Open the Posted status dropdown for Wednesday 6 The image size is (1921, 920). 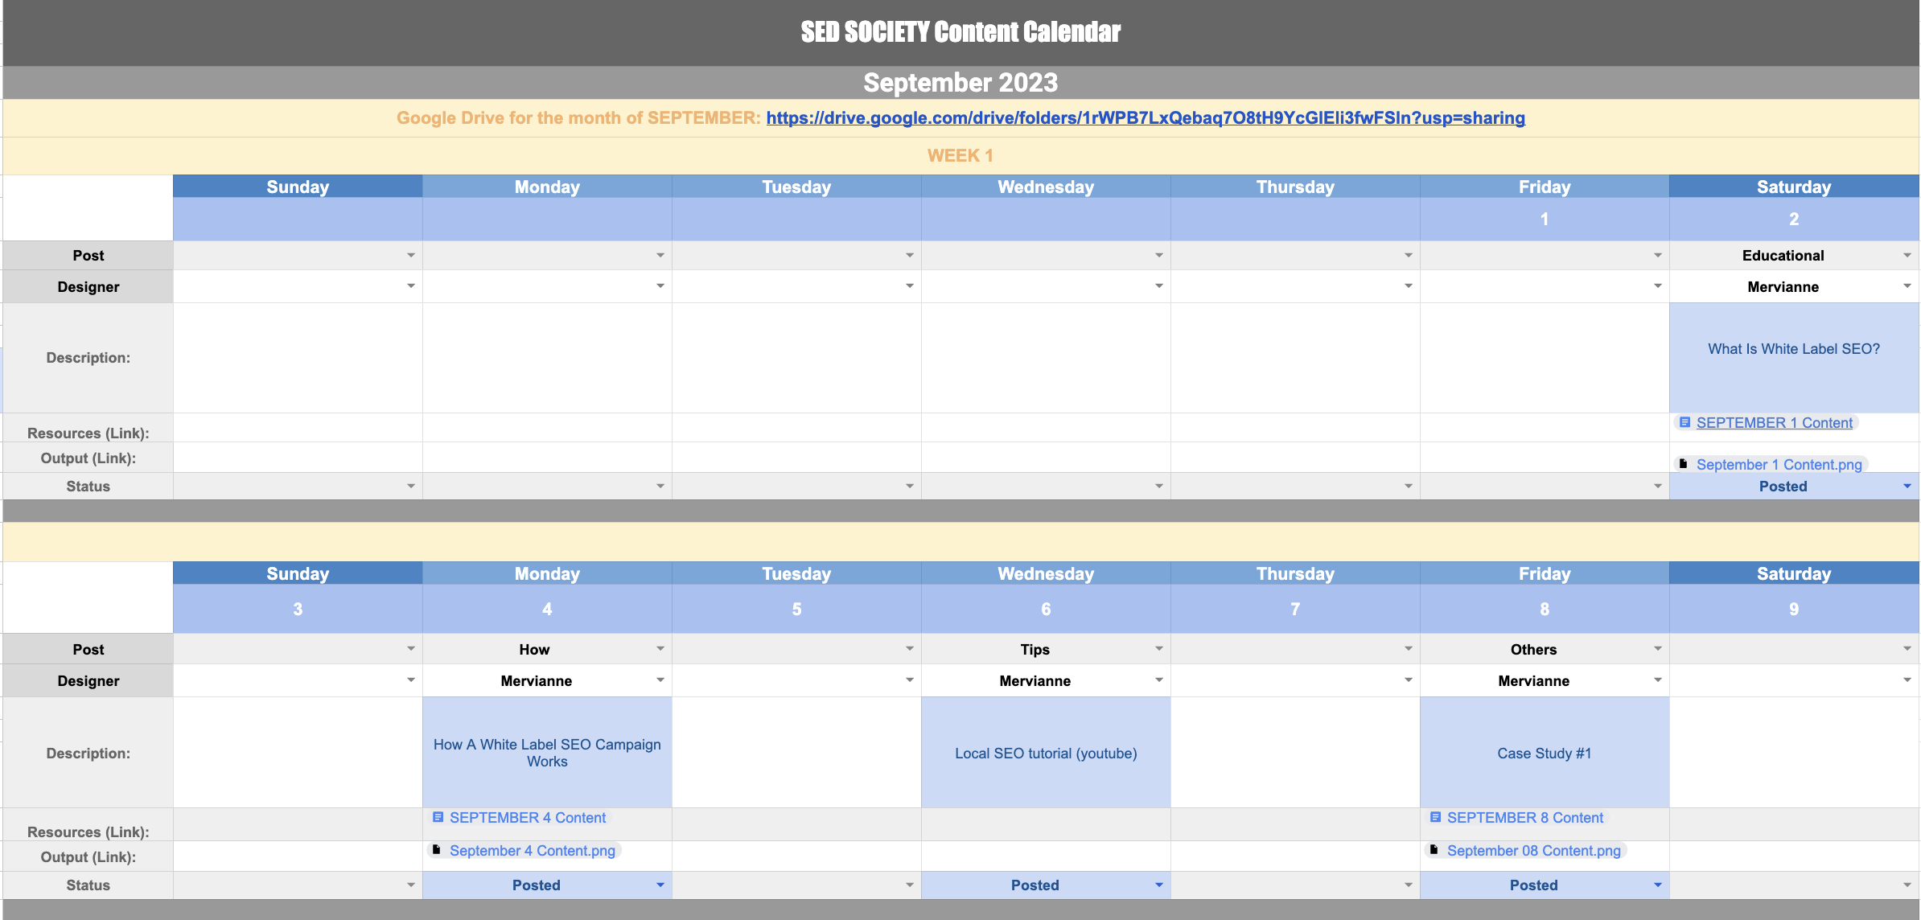[x=1158, y=885]
